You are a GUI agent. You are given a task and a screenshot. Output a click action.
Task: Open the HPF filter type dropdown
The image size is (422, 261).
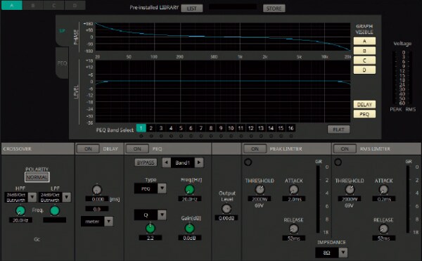click(32, 197)
